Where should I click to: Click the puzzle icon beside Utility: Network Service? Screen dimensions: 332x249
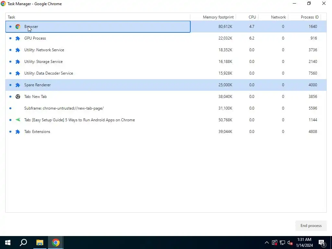(x=18, y=50)
